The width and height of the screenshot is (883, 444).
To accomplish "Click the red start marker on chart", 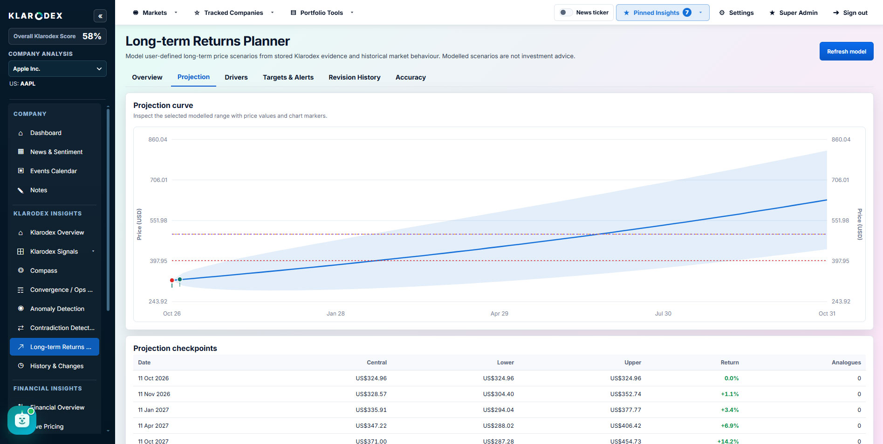I will click(172, 280).
